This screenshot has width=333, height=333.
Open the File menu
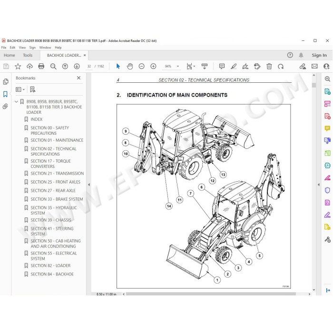[4, 48]
